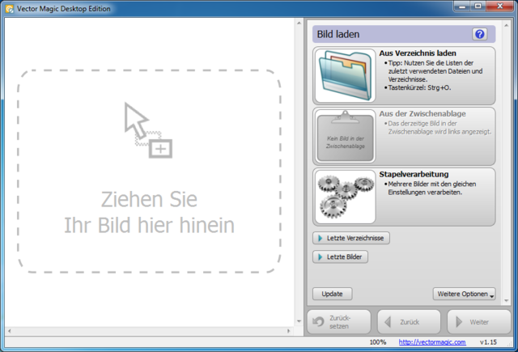The image size is (518, 352).
Task: Click the drag-and-drop cursor icon
Action: 148,130
